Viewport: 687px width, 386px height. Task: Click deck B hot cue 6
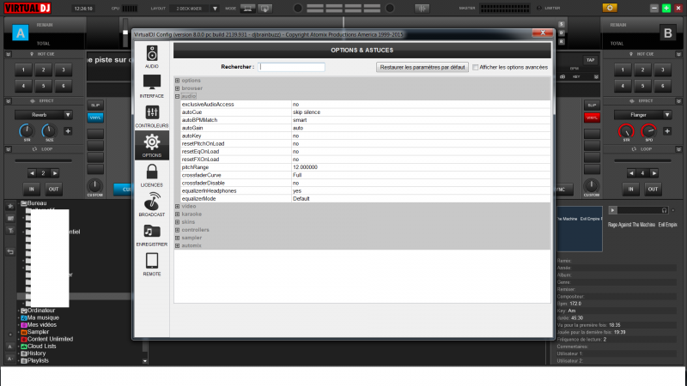click(x=662, y=86)
